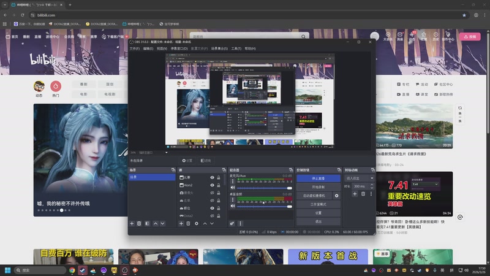Image resolution: width=490 pixels, height=276 pixels.
Task: Mute the 桌面音频 speaker icon
Action: [x=233, y=206]
